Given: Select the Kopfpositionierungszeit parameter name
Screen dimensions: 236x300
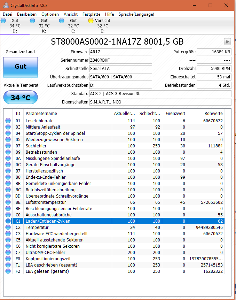Looking at the screenshot, I should click(48, 259).
